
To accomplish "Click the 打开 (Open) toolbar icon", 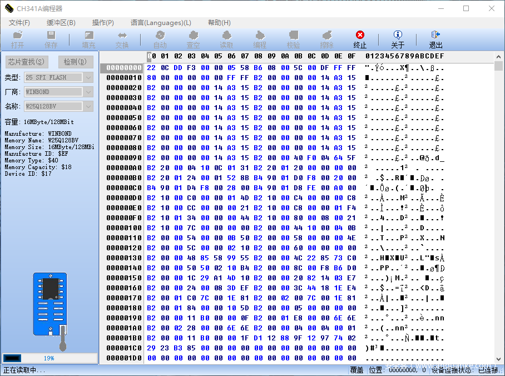I will pyautogui.click(x=18, y=36).
